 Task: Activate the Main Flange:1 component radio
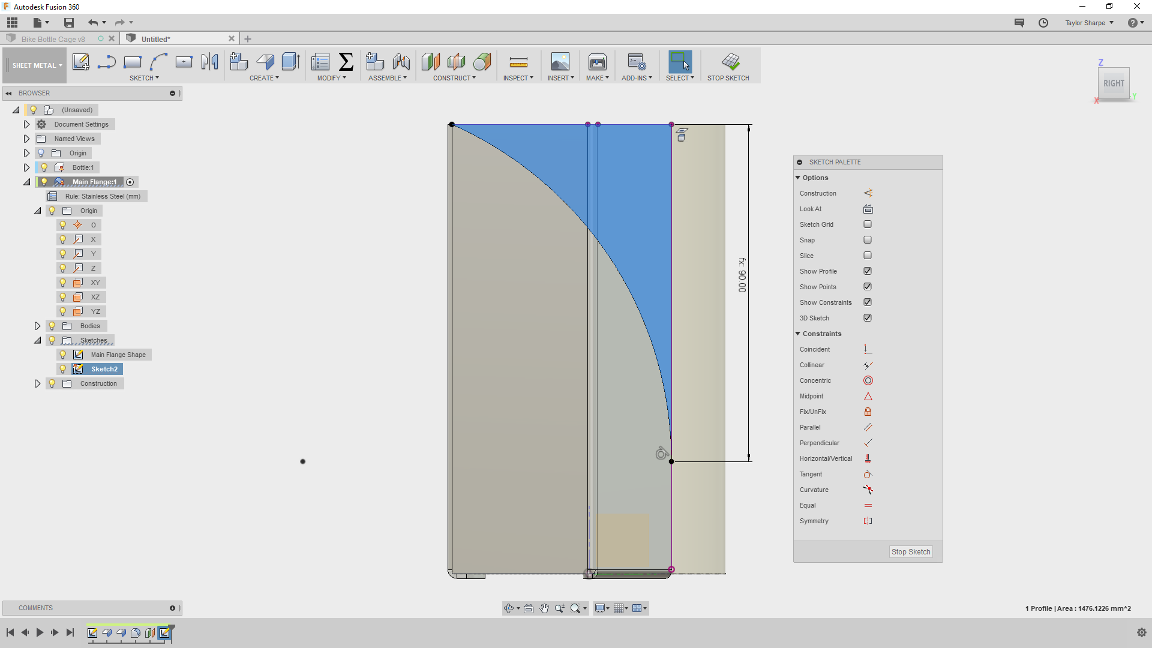130,182
